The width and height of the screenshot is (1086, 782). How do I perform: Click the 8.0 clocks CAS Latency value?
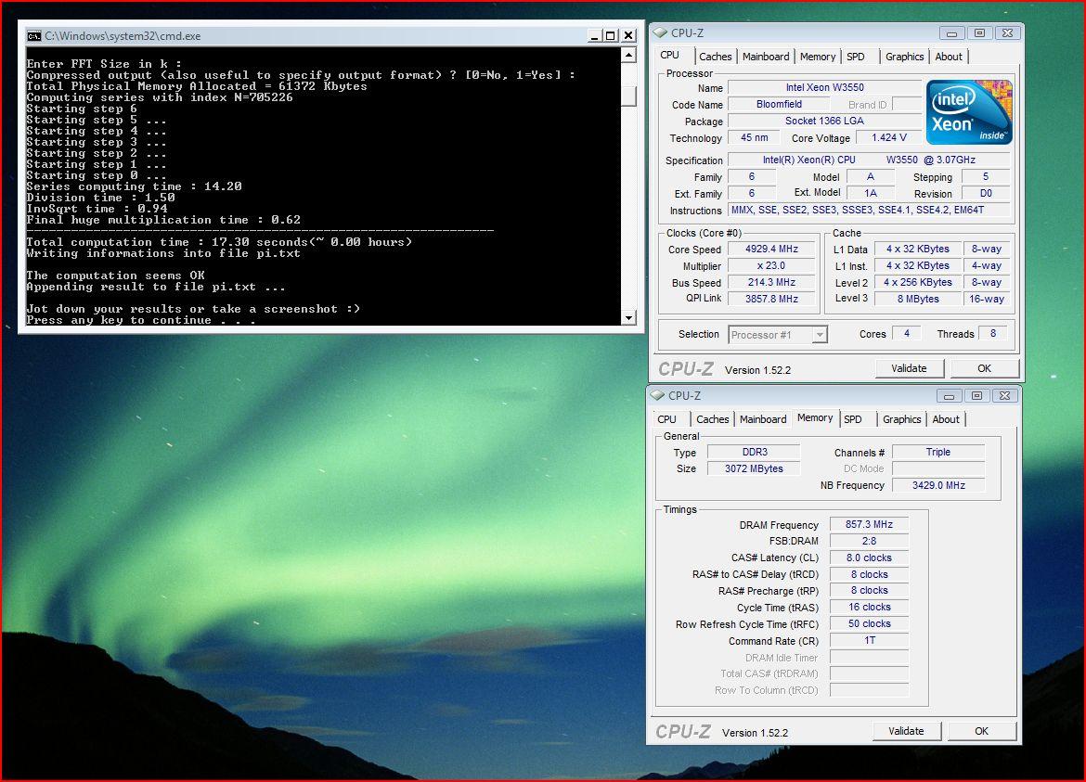[869, 558]
